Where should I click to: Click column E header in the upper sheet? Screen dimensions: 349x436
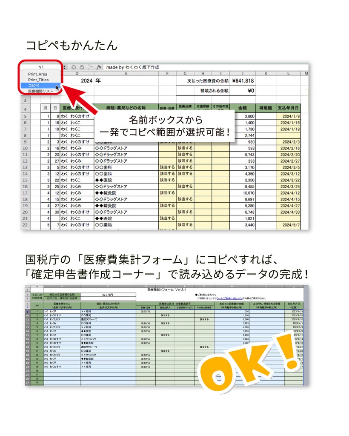pos(126,73)
